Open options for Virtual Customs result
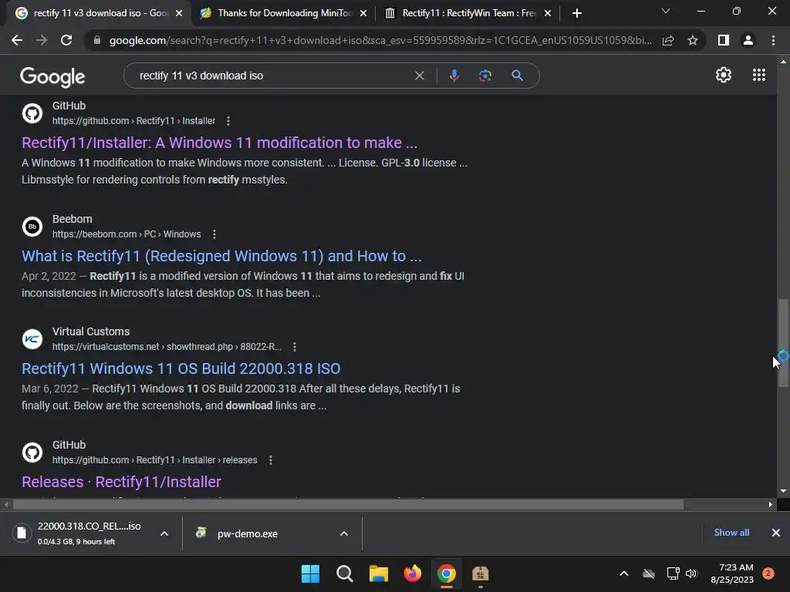The image size is (790, 592). [x=294, y=347]
